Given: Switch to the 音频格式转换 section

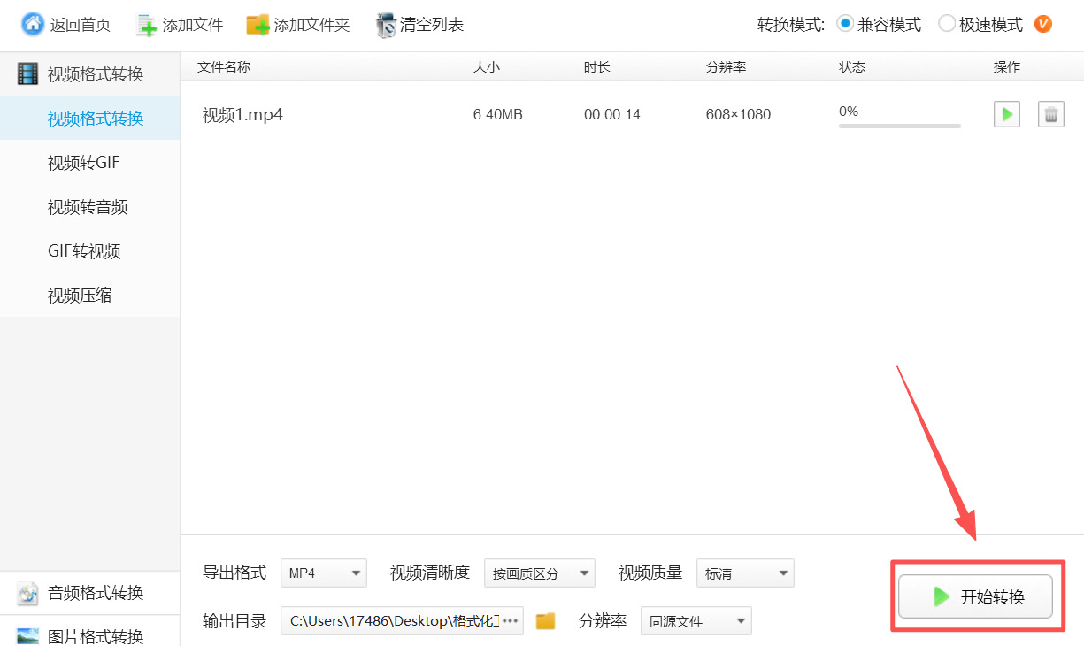Looking at the screenshot, I should coord(89,593).
